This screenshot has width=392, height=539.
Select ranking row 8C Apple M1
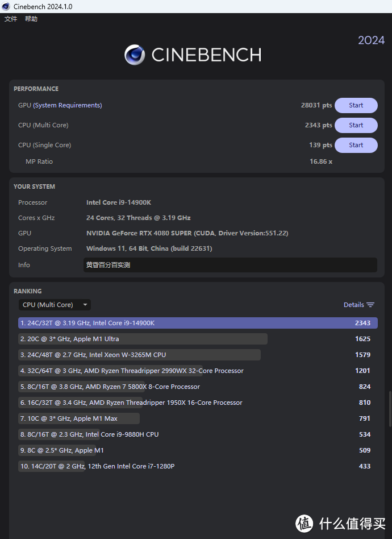(198, 450)
